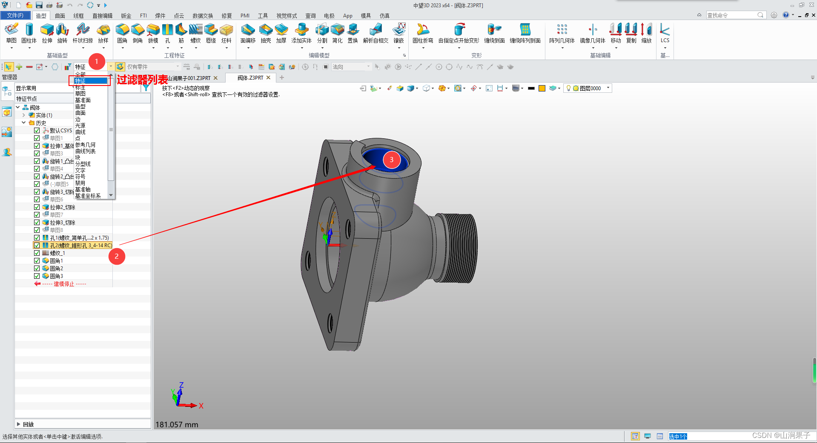Click the 圆柱体 cylinder tool
Screen dimensions: 817x443
(x=29, y=33)
